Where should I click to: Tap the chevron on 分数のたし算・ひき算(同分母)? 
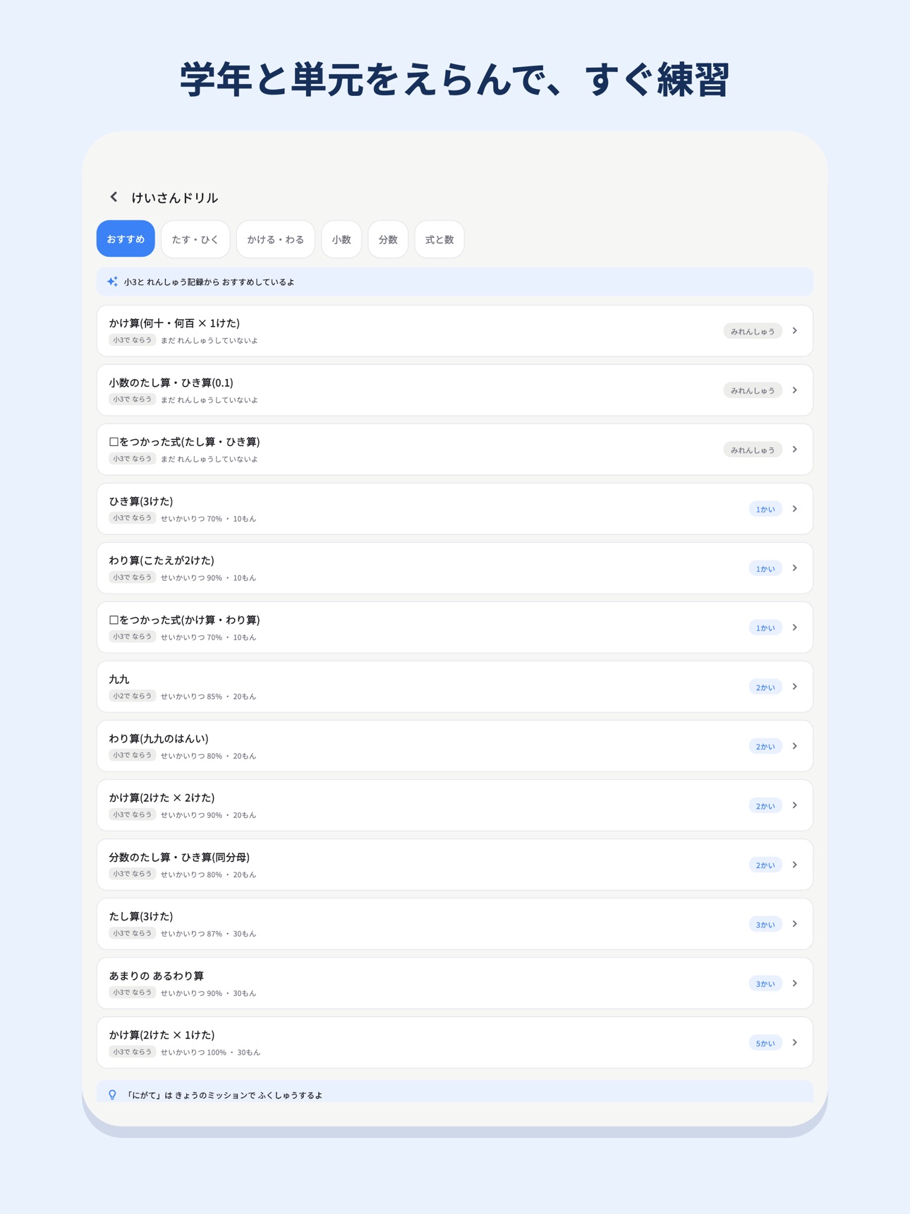(x=795, y=865)
